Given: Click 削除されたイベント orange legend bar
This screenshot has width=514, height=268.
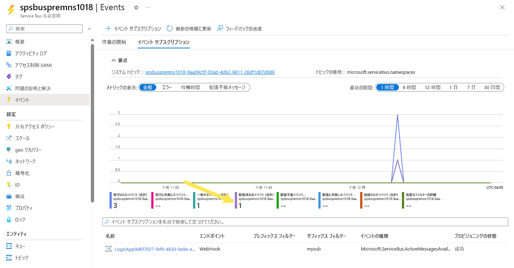Looking at the screenshot, I should [361, 200].
